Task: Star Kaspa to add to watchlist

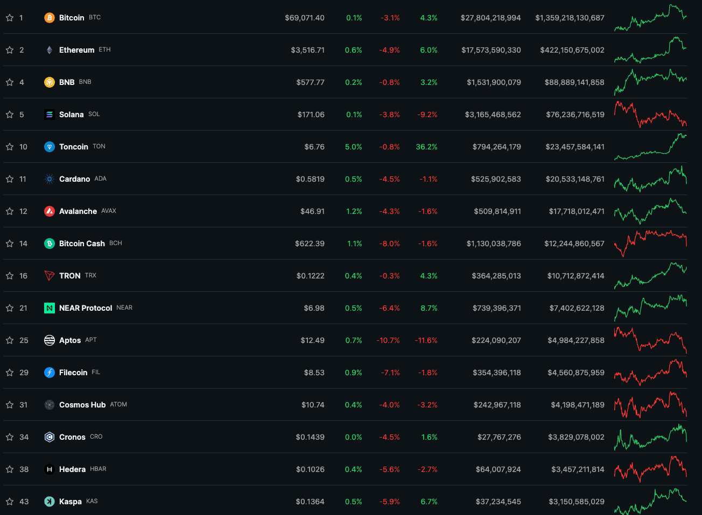Action: [x=10, y=502]
